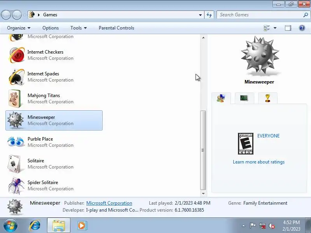Click the Minesweeper icon in details pane
The height and width of the screenshot is (233, 311).
click(15, 207)
